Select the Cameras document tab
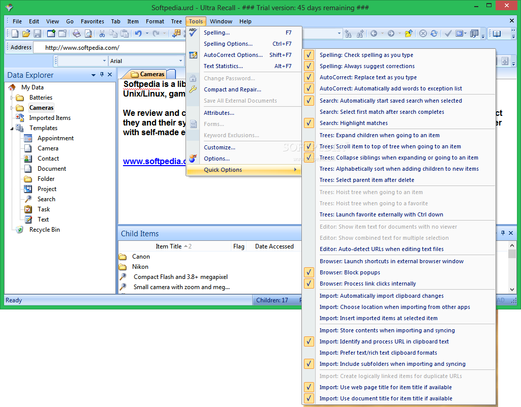Screen dimensions: 521x407 [x=148, y=74]
